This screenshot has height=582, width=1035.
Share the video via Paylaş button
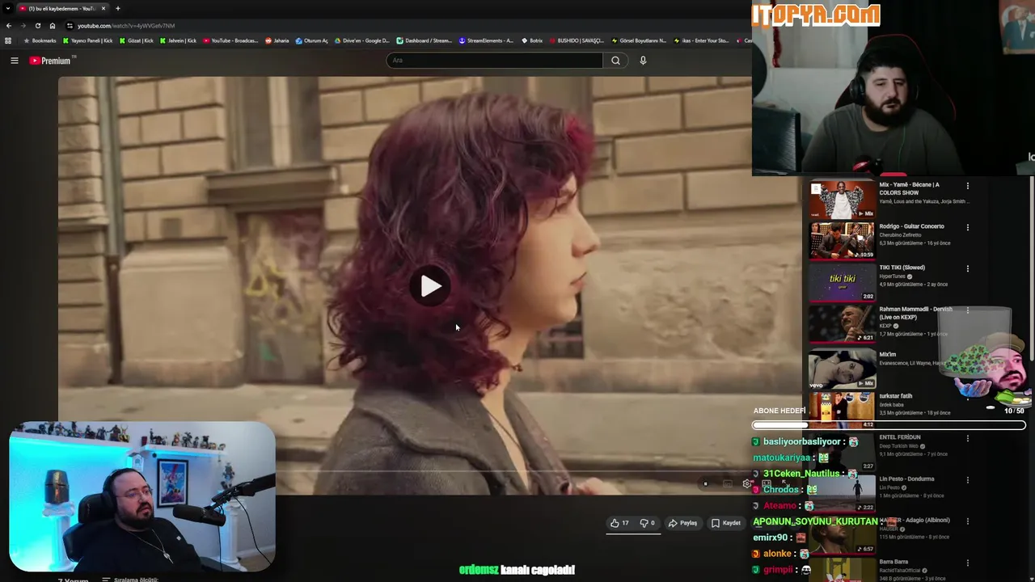[682, 523]
